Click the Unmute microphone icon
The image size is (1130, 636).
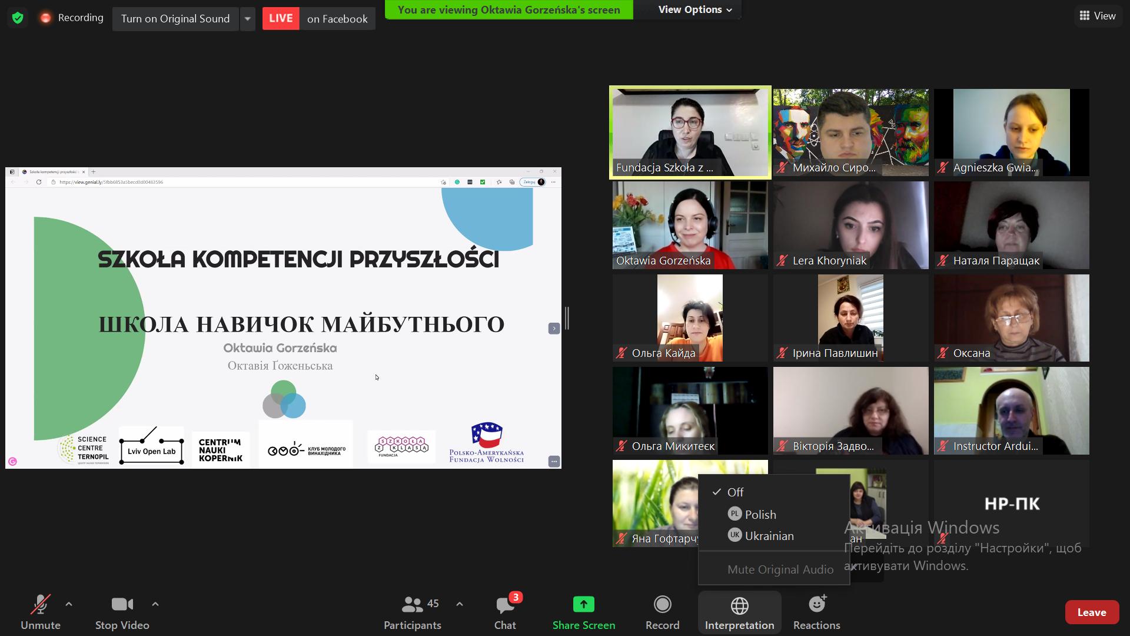40,604
